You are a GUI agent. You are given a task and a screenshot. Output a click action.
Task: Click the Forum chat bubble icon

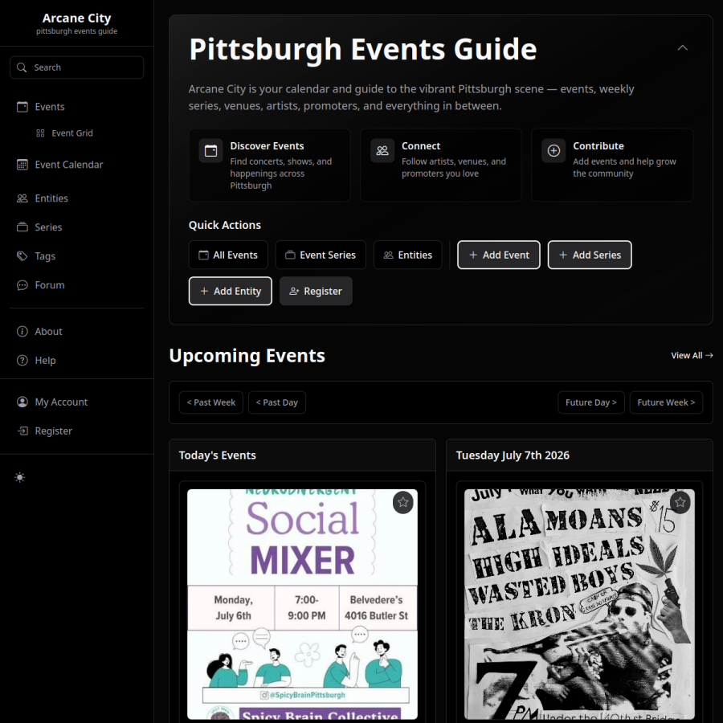pyautogui.click(x=22, y=285)
